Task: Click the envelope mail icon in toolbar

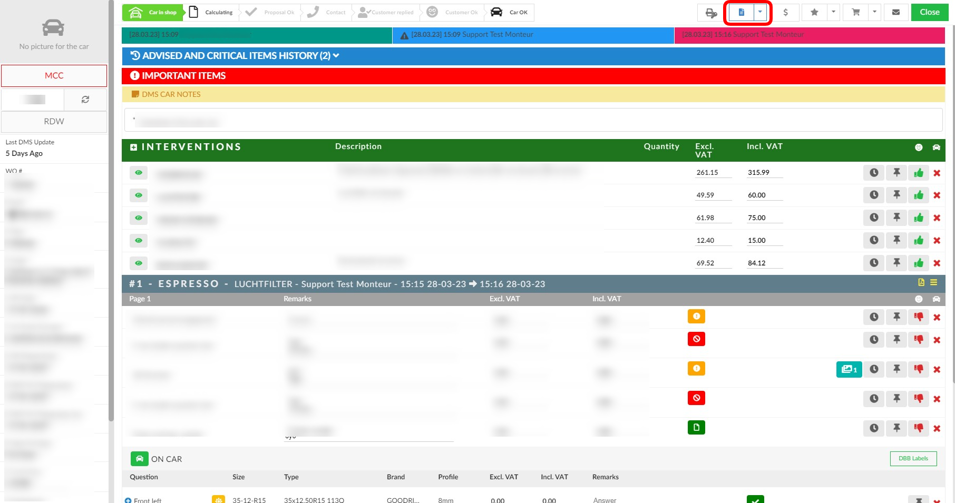Action: pos(895,12)
